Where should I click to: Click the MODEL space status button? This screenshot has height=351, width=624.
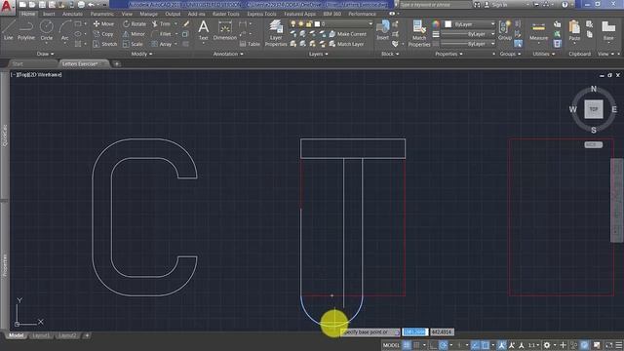pyautogui.click(x=391, y=345)
